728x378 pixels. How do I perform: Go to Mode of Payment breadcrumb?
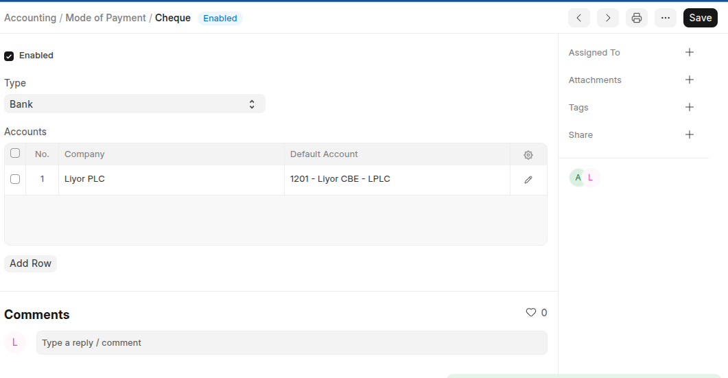click(x=106, y=18)
